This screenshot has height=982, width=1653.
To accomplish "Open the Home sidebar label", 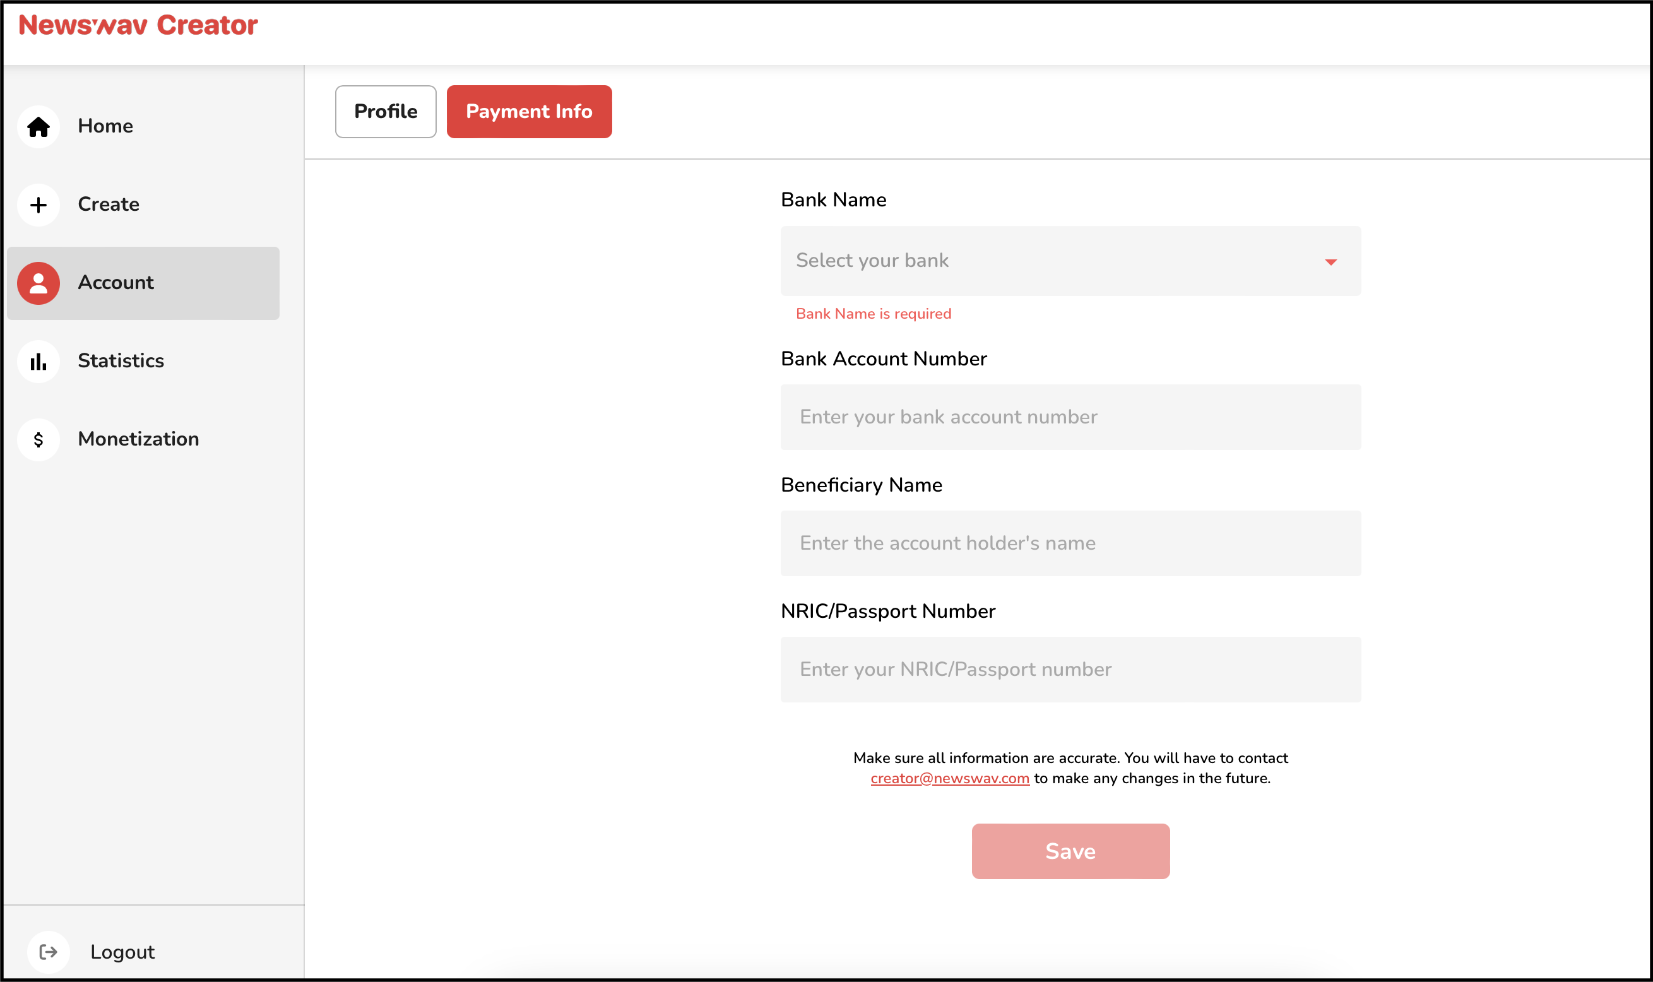I will (x=105, y=126).
